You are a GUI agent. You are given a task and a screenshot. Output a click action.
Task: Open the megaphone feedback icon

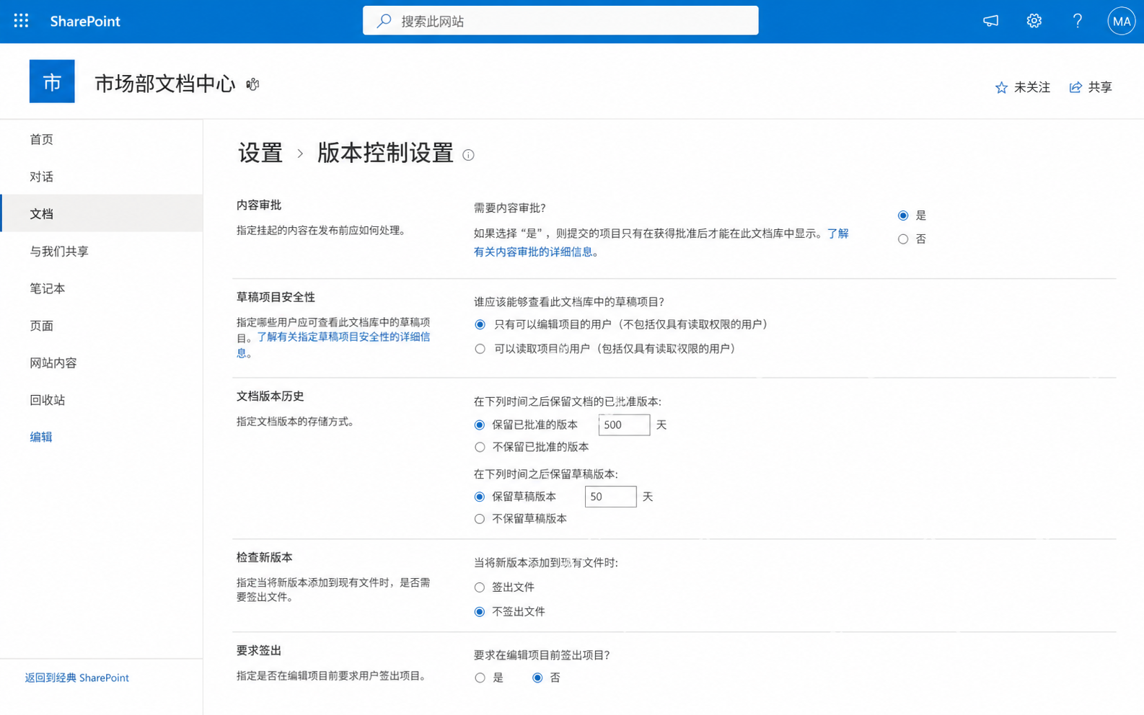(x=990, y=21)
